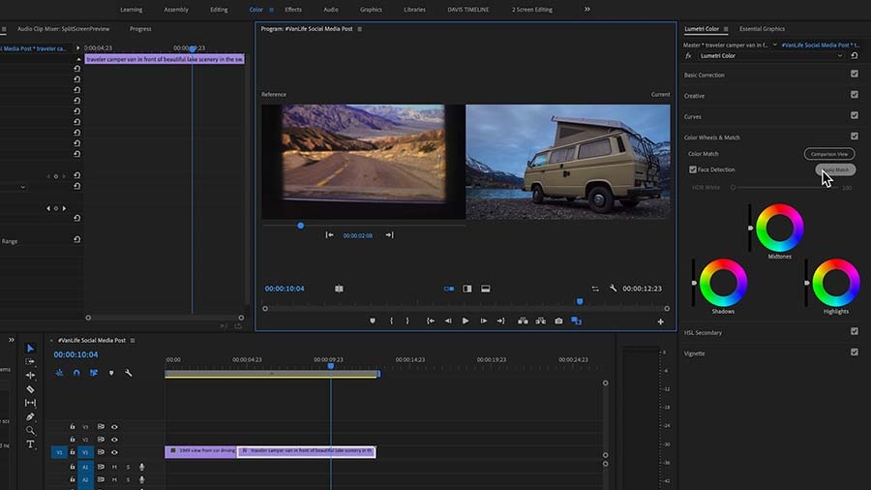Show more workspaces with double chevron
Screen dimensions: 871x490
click(587, 9)
